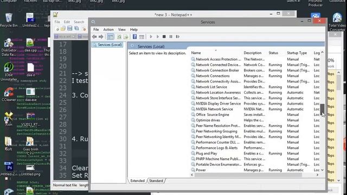Select DiskGetor Data Recovery desktop icon
Screen dimensions: 347x195
[x=9, y=47]
